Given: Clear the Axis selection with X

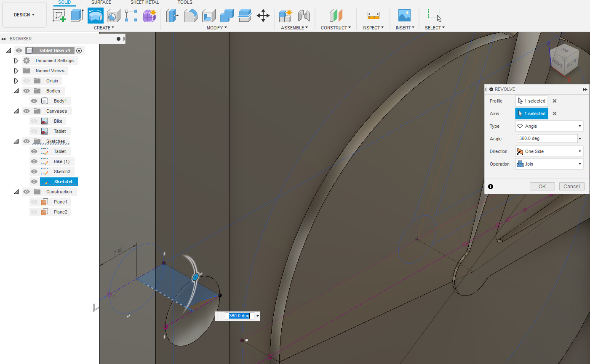Looking at the screenshot, I should [555, 113].
